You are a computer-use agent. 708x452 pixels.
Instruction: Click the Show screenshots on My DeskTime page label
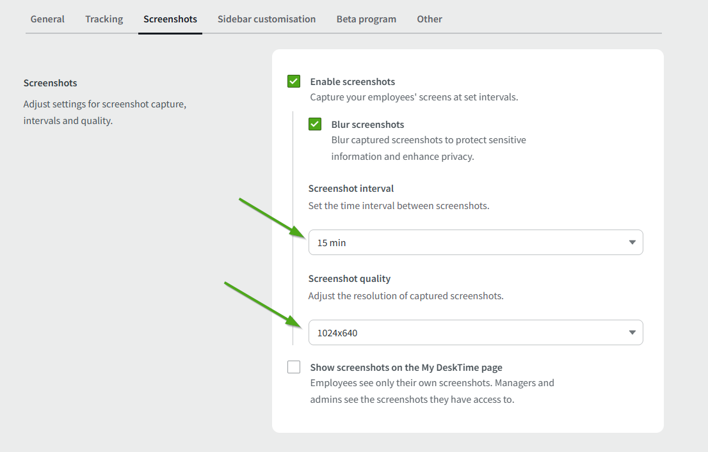click(x=406, y=368)
